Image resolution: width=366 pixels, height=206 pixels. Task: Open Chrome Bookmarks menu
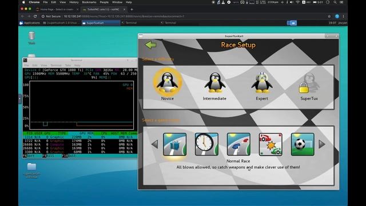(x=89, y=2)
